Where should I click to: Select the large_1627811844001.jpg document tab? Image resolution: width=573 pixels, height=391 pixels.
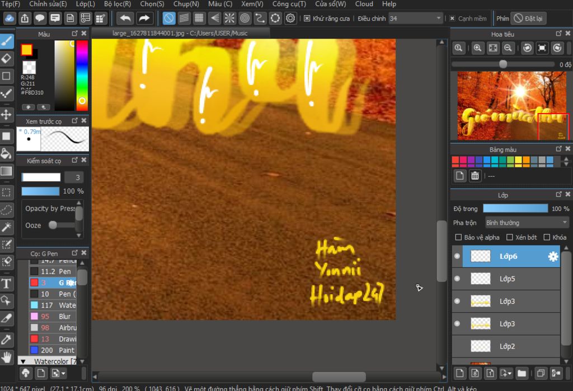[180, 33]
